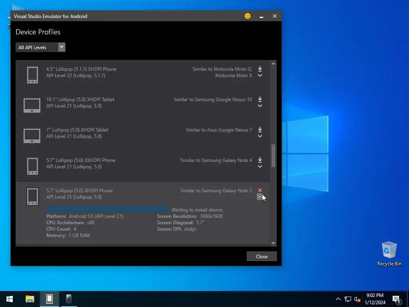Screen dimensions: 409x307
Task: Select the 5.7" XXHDPI phone device icon
Action: [32, 166]
